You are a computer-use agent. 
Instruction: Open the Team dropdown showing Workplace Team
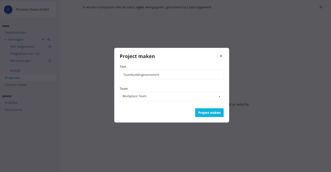coord(171,96)
